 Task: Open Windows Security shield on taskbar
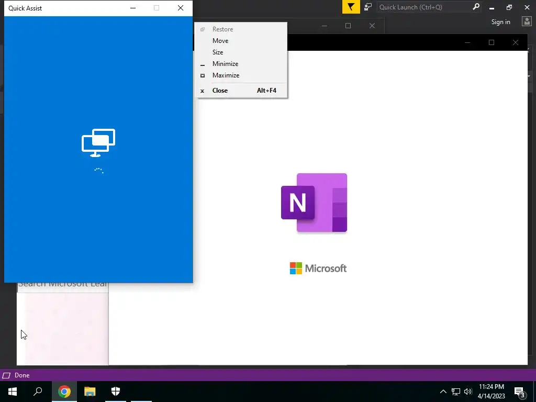point(116,392)
